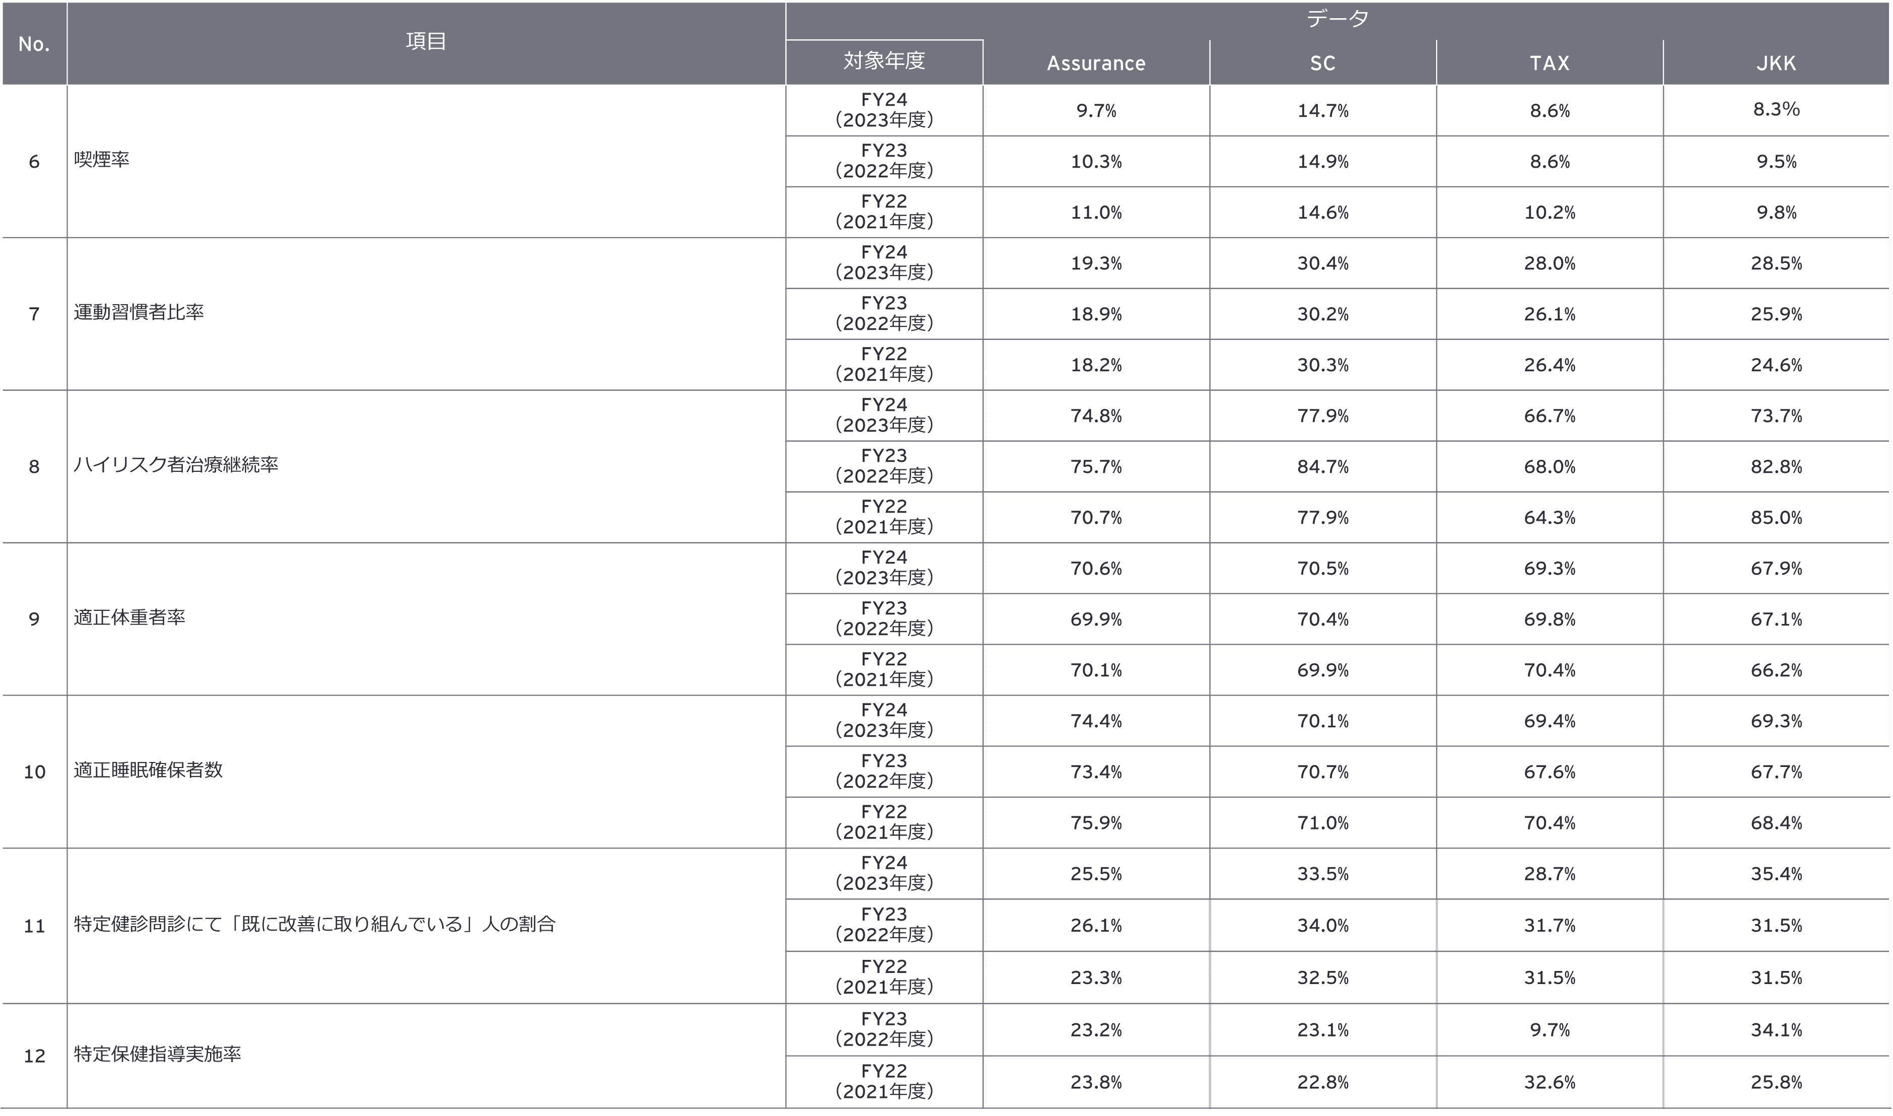Select the 適正睡眠確保者数 row label
This screenshot has height=1116, width=1893.
[148, 770]
